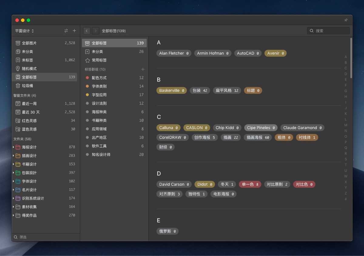Jump to letter M in alphabet index
The height and width of the screenshot is (256, 364).
click(346, 125)
